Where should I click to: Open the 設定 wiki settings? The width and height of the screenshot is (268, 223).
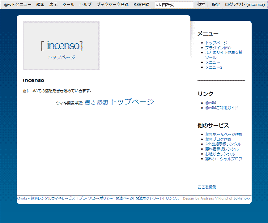tap(216, 4)
